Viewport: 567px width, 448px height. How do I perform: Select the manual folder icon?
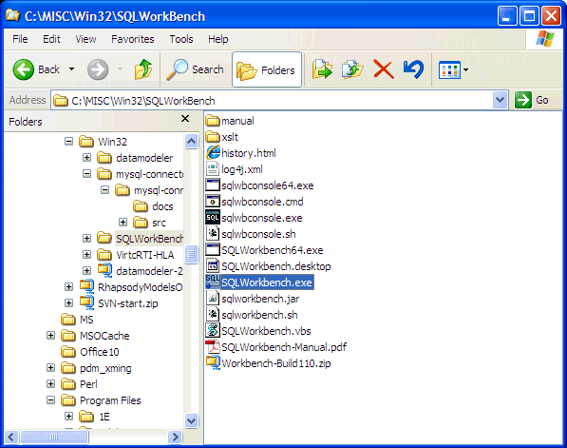[213, 120]
